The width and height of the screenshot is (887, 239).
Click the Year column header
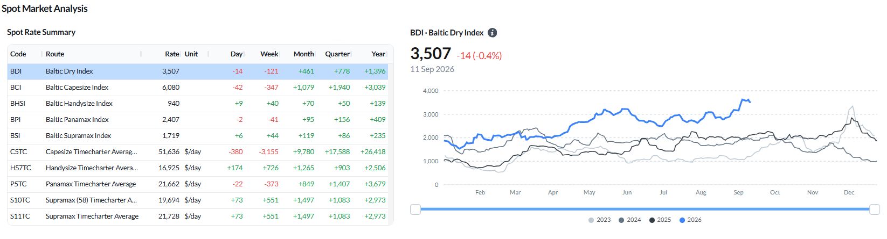coord(378,54)
